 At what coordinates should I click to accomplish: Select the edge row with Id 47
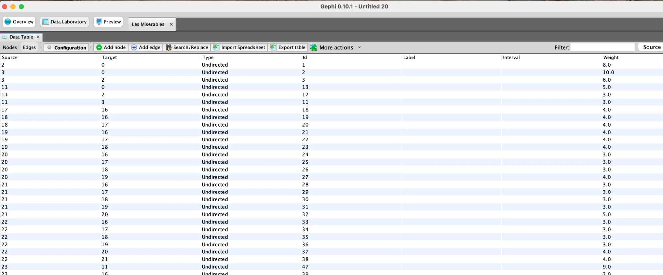pyautogui.click(x=305, y=267)
